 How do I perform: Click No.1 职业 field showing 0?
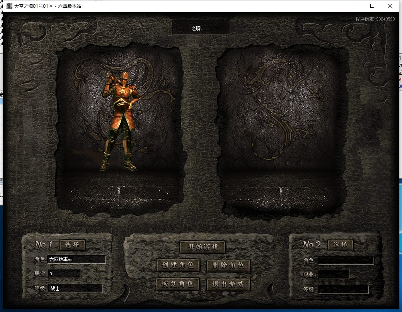click(x=64, y=274)
